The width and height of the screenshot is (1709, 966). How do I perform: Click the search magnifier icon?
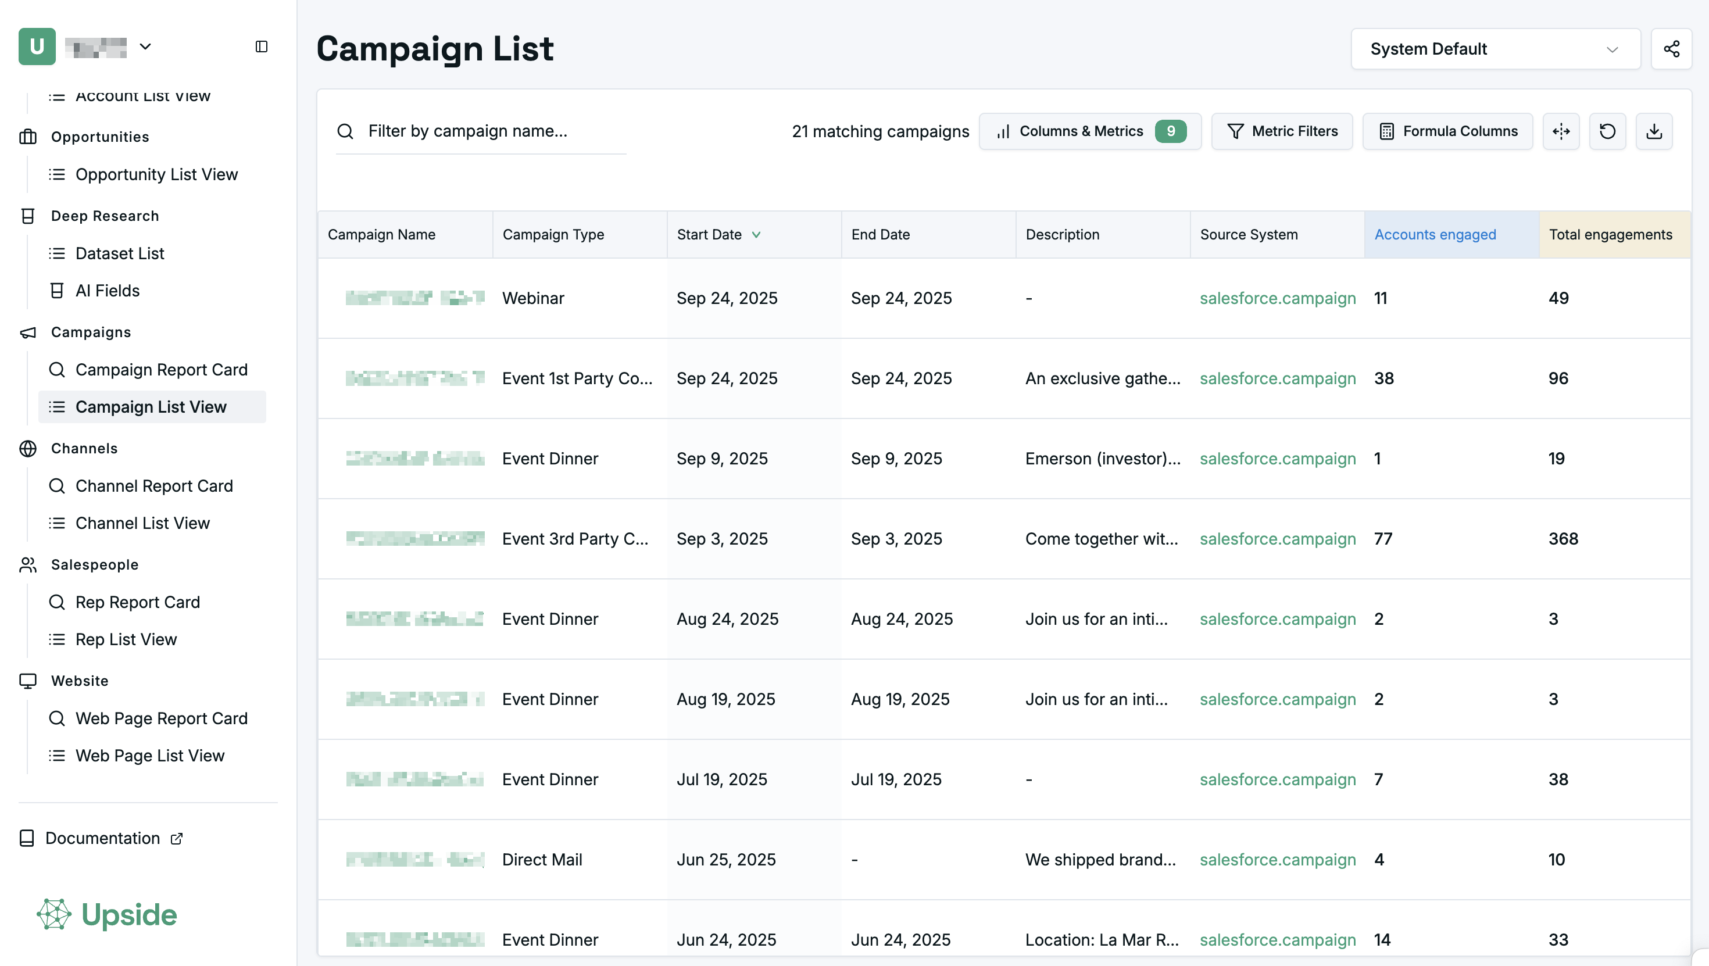[x=345, y=131]
